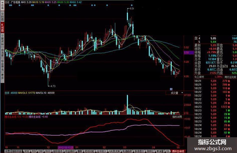Select the DL indicator tab
Viewport: 237px width, 153px height.
click(x=168, y=151)
